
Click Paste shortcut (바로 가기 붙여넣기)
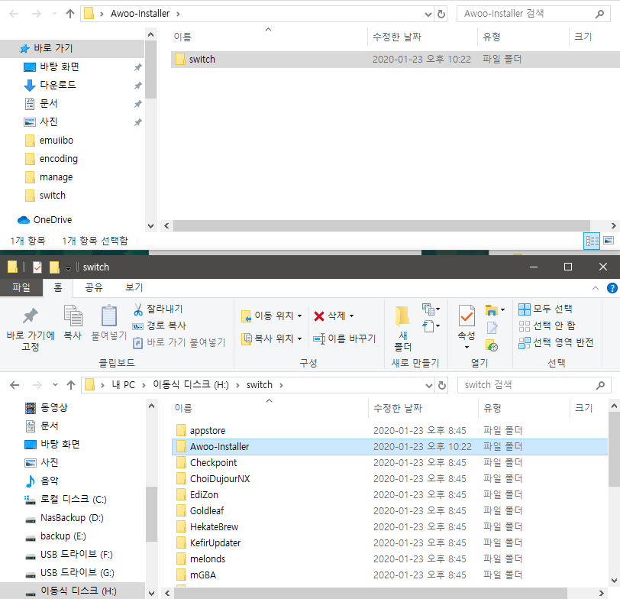point(179,342)
